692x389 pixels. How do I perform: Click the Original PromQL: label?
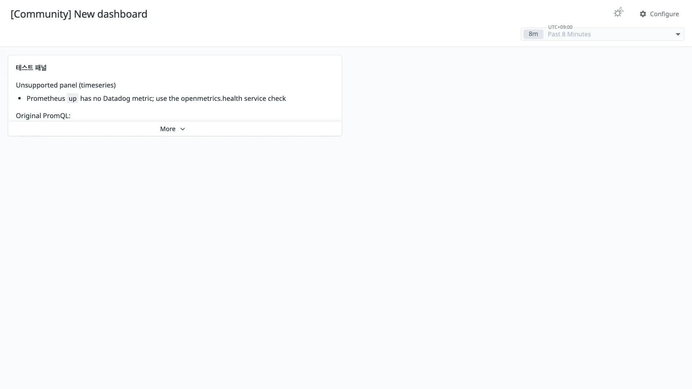(43, 116)
